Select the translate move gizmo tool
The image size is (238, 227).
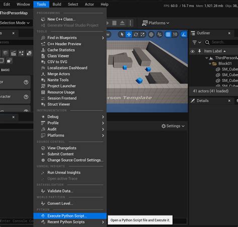pyautogui.click(x=129, y=35)
